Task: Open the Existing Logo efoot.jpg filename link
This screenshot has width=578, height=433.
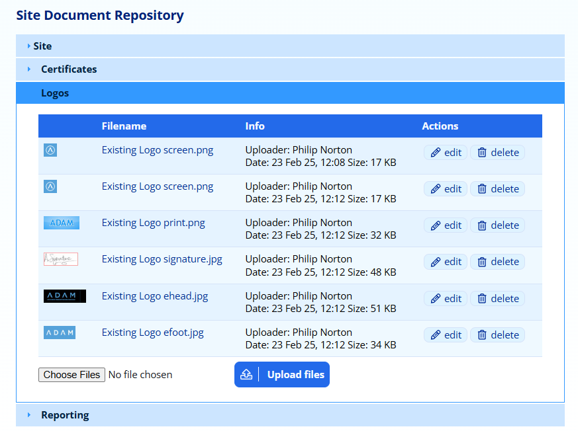Action: pos(152,333)
